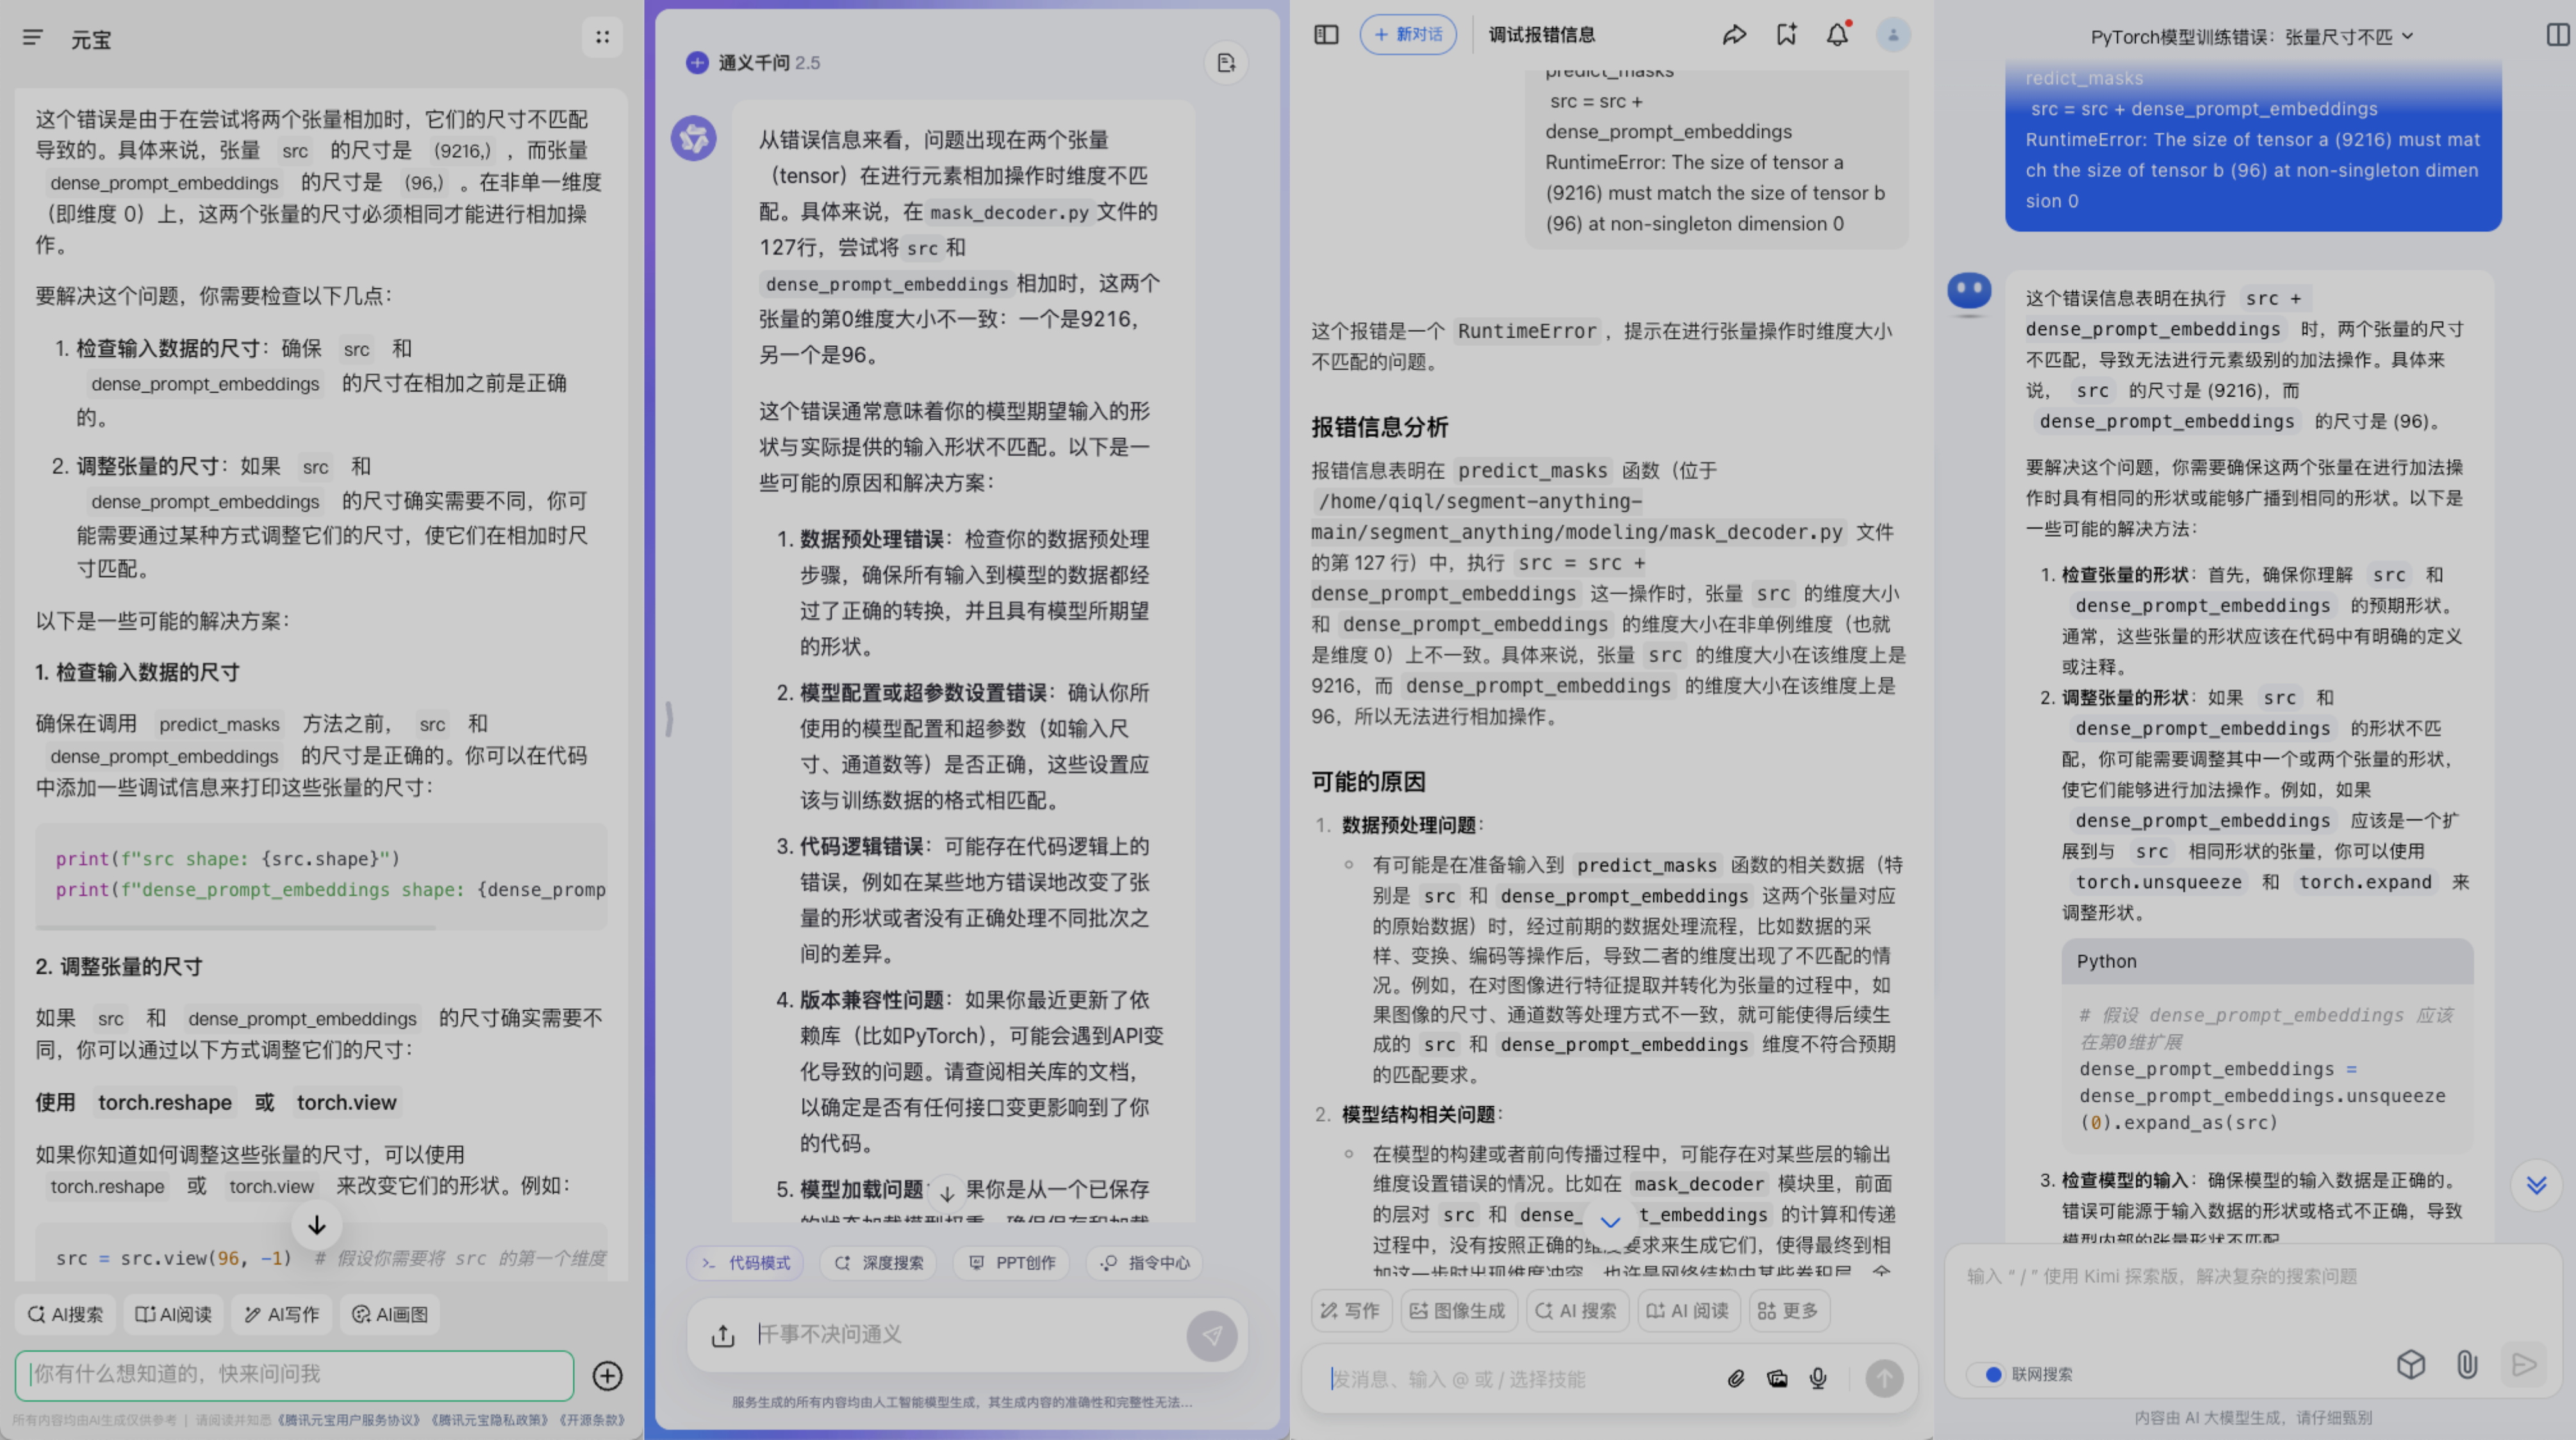Open the notification bell in 调试报错信息 header
Viewport: 2576px width, 1440px height.
pyautogui.click(x=1838, y=35)
